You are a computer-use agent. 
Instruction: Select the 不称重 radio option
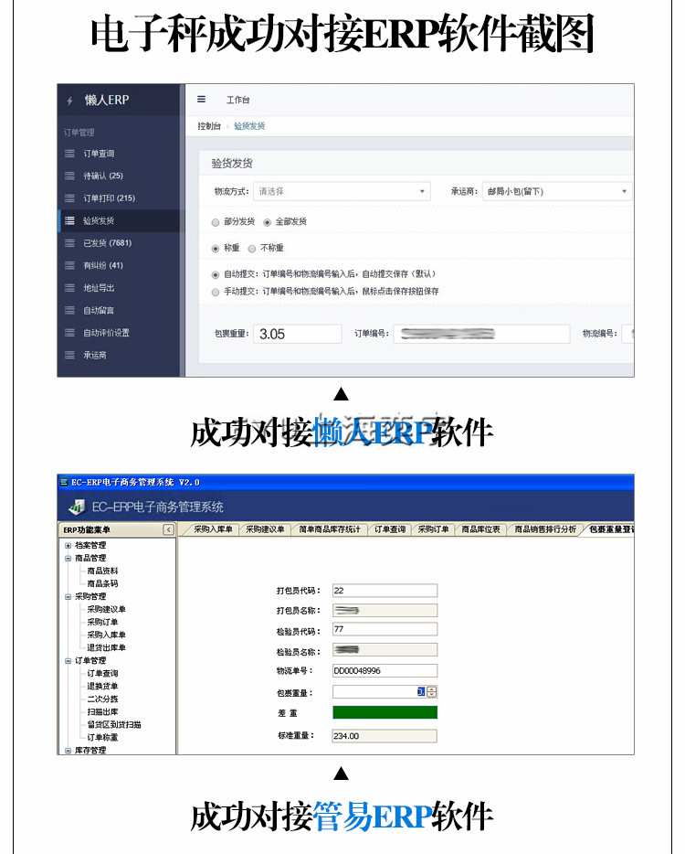coord(252,248)
